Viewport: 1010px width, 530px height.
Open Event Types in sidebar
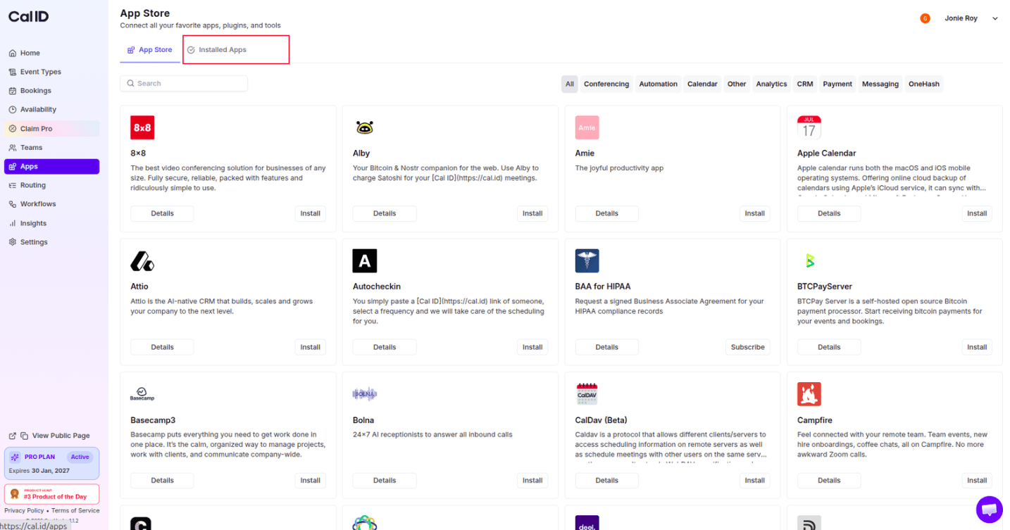pyautogui.click(x=51, y=72)
